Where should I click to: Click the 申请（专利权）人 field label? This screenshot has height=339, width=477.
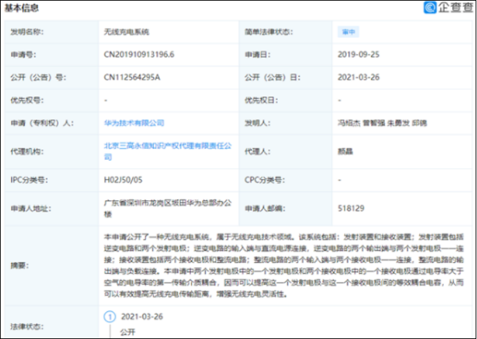click(x=42, y=123)
